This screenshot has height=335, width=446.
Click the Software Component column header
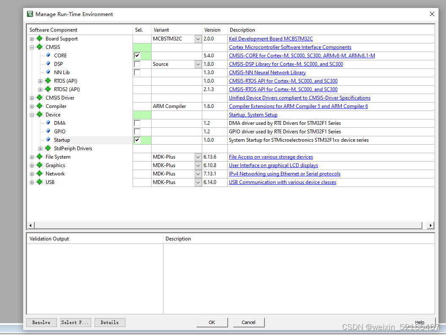(x=80, y=30)
